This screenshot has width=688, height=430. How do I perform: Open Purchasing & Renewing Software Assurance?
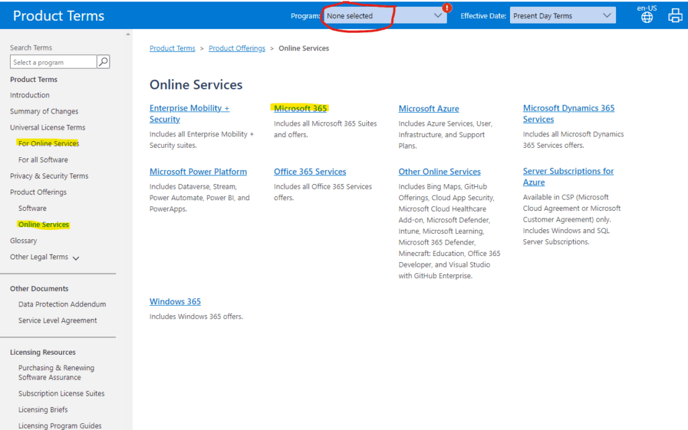tap(56, 372)
